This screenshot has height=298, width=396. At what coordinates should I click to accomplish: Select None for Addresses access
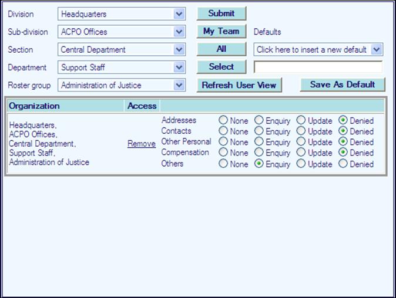223,121
